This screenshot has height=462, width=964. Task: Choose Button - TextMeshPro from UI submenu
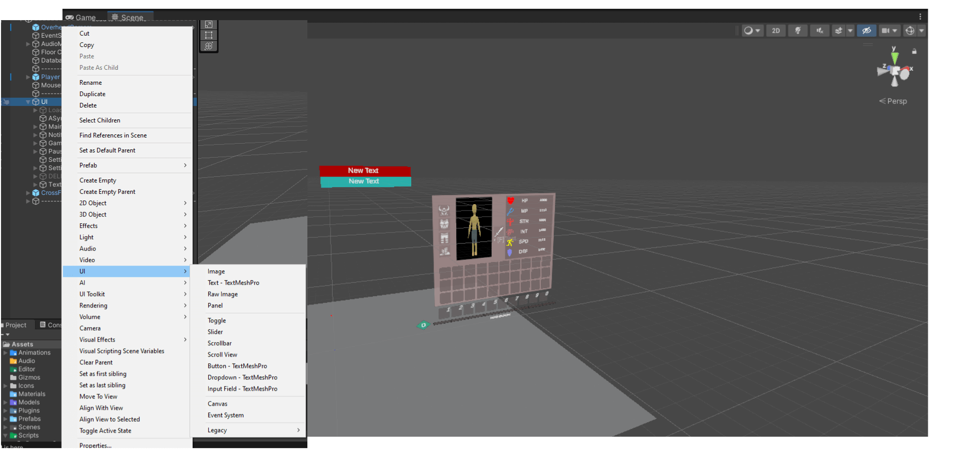237,366
